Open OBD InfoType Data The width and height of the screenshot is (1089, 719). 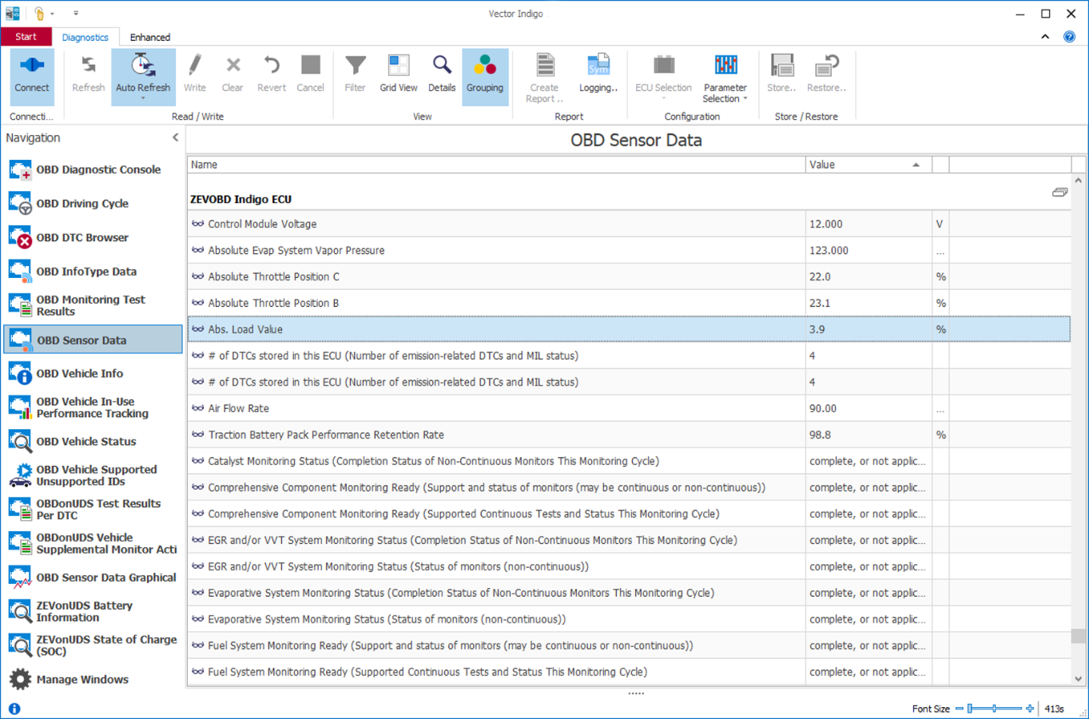[x=93, y=272]
